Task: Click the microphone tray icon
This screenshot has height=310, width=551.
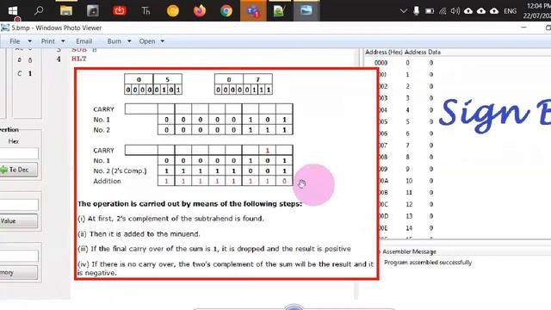Action: (417, 11)
